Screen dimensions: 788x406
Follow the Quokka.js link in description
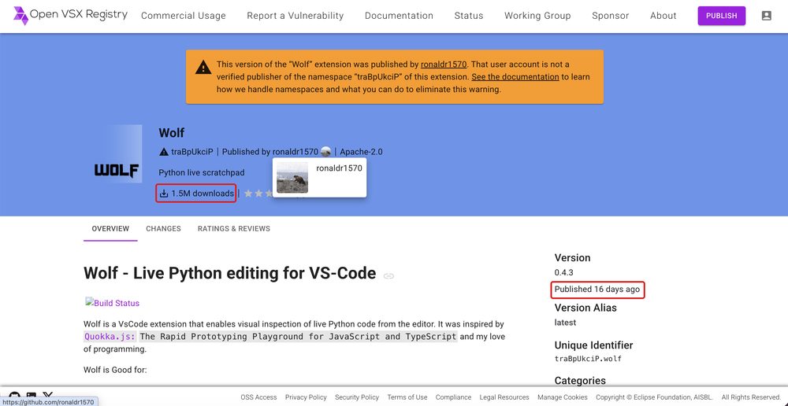110,336
